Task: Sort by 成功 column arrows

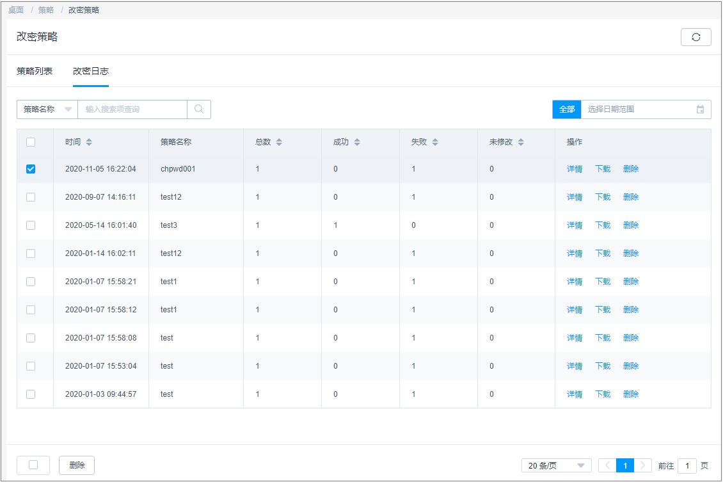Action: tap(357, 142)
